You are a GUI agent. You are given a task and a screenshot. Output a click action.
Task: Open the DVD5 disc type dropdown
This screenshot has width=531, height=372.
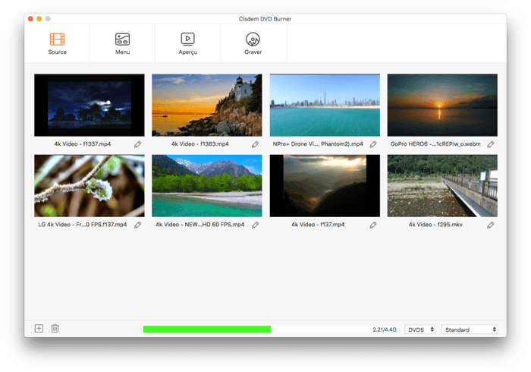coord(421,329)
